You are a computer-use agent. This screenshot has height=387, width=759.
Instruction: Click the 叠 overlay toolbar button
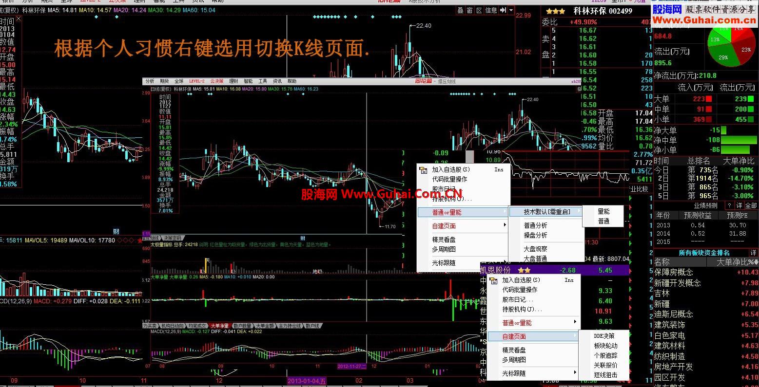click(x=461, y=10)
